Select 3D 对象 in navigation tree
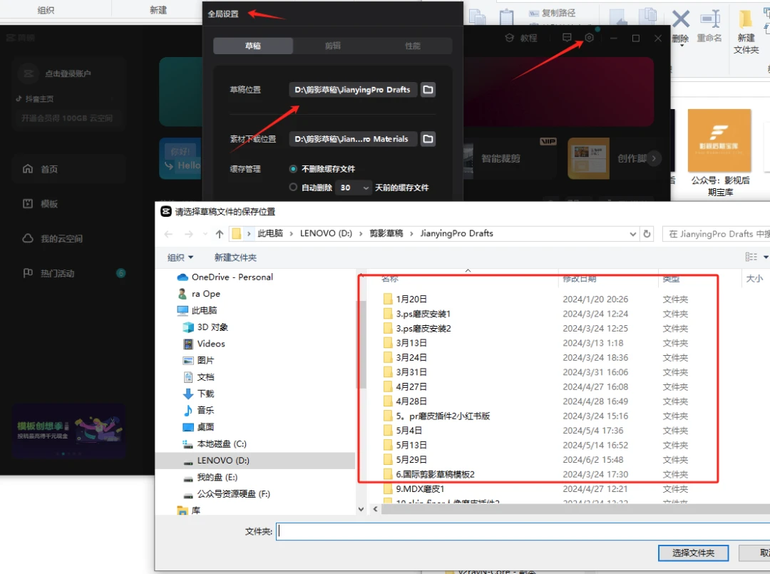The width and height of the screenshot is (770, 574). coord(205,327)
